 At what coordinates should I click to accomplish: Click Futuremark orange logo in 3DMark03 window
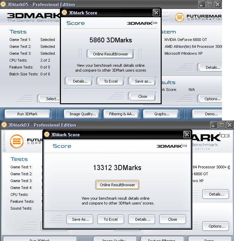(x=17, y=141)
